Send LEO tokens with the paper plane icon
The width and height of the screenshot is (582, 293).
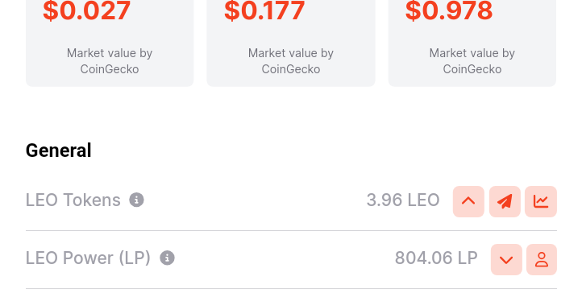505,201
